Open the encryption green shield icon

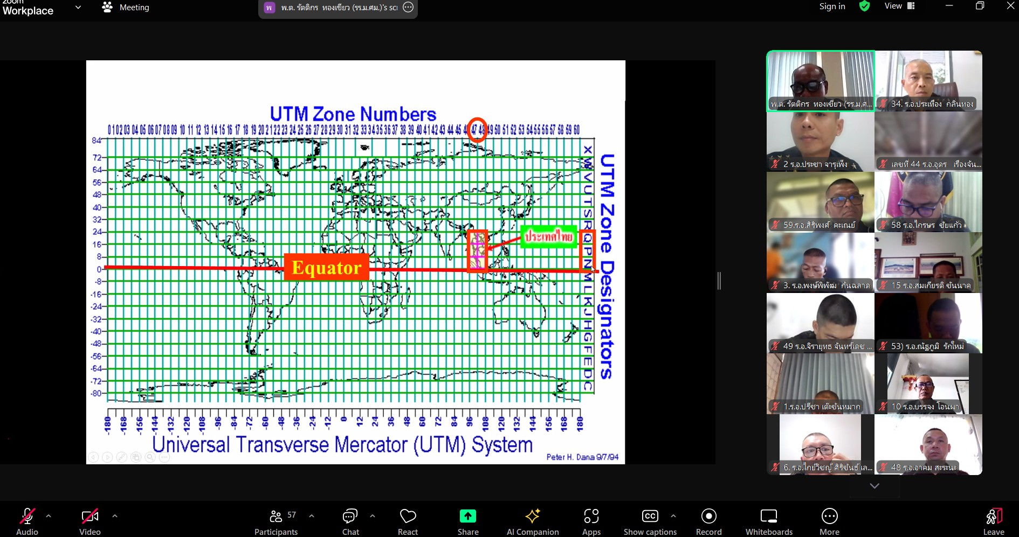pos(865,6)
